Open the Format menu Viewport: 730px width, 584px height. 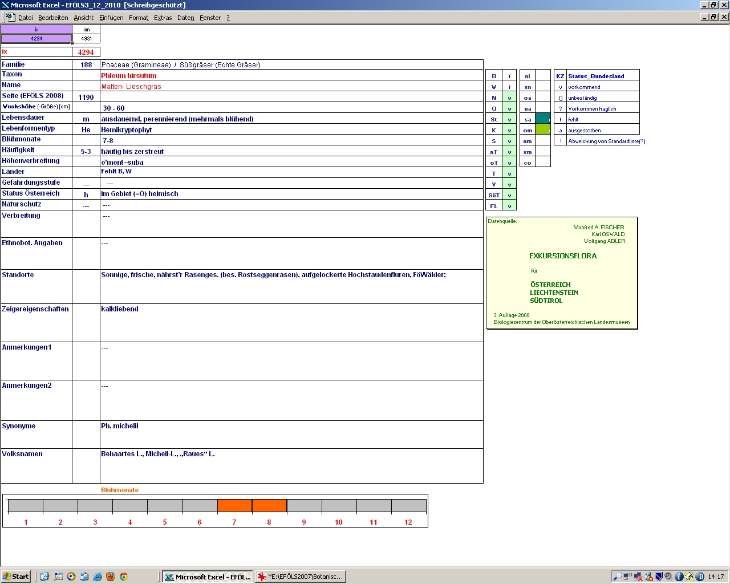pos(139,18)
